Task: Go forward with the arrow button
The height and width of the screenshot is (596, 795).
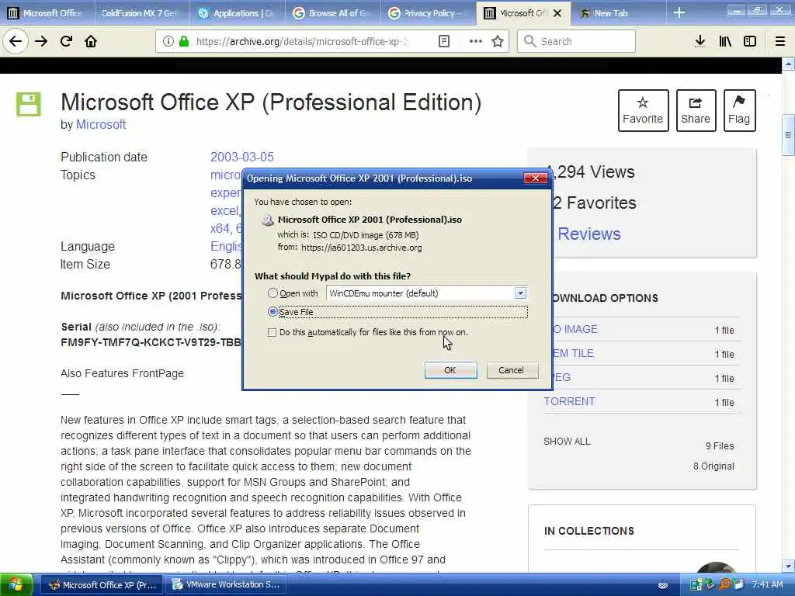Action: [41, 42]
